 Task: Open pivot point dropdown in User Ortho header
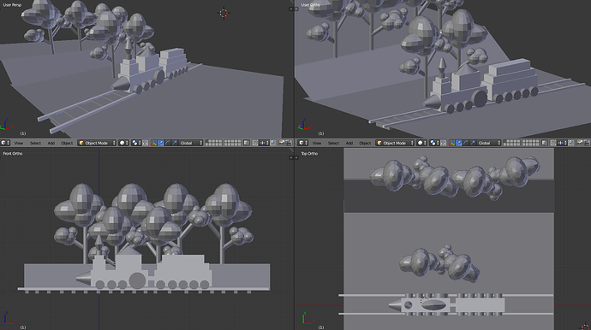point(433,143)
